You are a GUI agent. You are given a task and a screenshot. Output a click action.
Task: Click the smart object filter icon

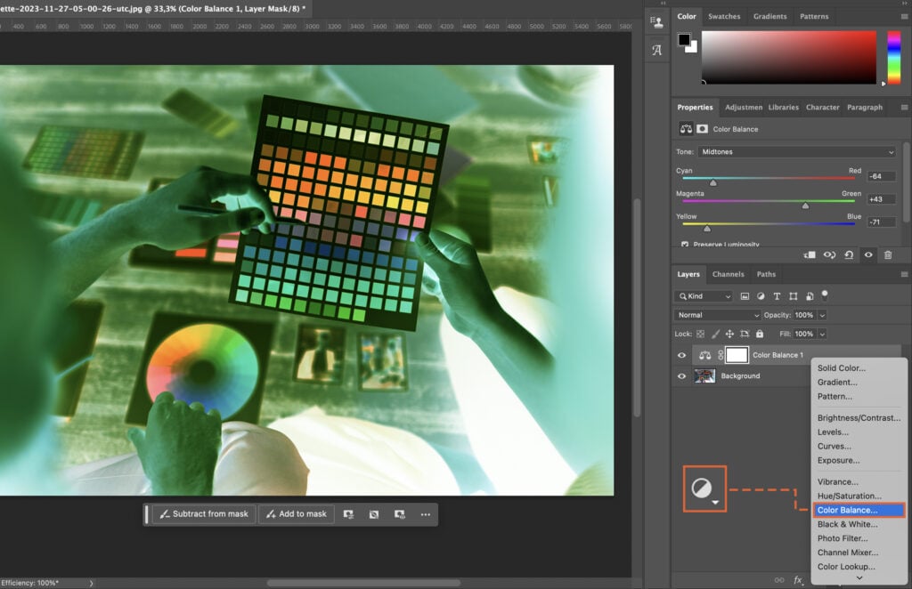810,296
